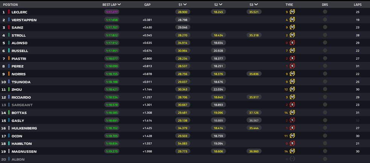Click the GAP column header
The image size is (370, 163).
click(147, 5)
